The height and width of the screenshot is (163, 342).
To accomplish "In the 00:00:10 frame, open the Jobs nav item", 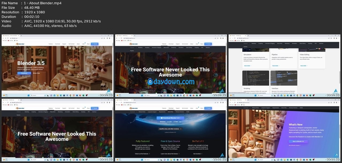I will (83, 44).
